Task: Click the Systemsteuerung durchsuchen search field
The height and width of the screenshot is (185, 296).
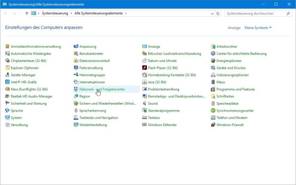Action: pos(258,14)
